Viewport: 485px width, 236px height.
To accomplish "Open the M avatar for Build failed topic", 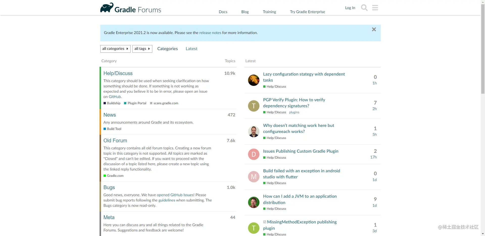I will [254, 177].
